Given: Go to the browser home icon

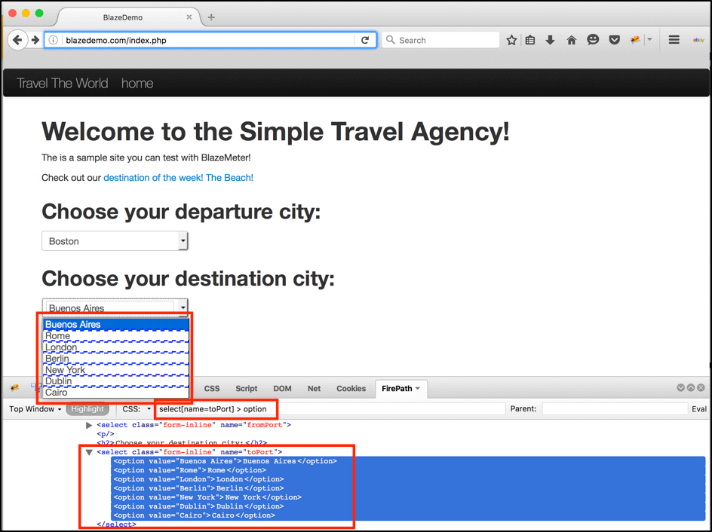Looking at the screenshot, I should tap(571, 40).
